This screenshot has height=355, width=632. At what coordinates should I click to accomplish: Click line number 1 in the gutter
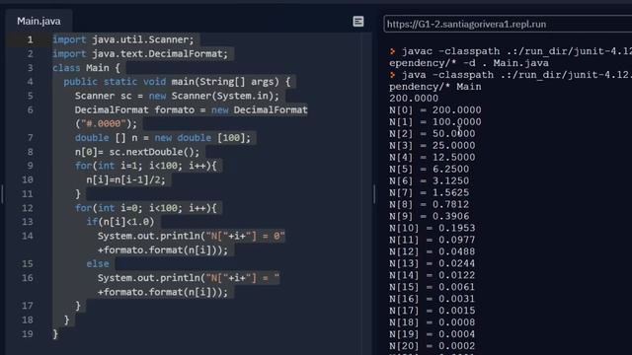tap(30, 39)
